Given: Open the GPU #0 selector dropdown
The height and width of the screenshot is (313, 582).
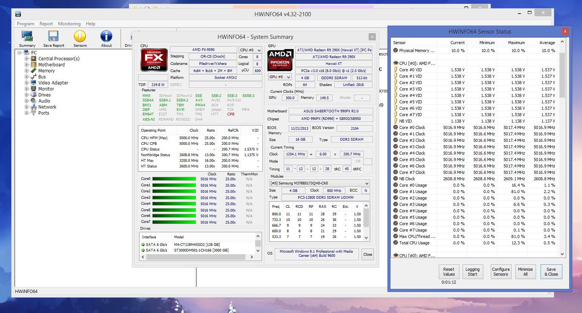Looking at the screenshot, I should pyautogui.click(x=280, y=77).
